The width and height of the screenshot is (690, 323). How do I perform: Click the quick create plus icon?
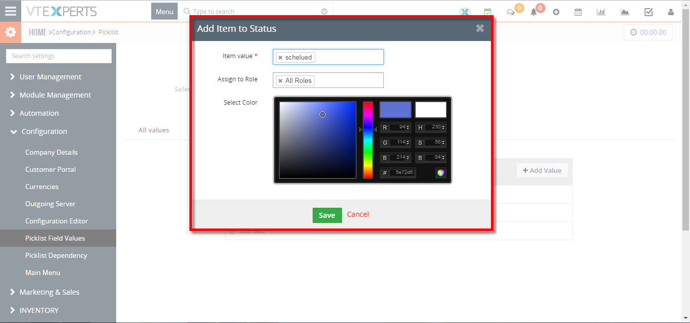(556, 12)
